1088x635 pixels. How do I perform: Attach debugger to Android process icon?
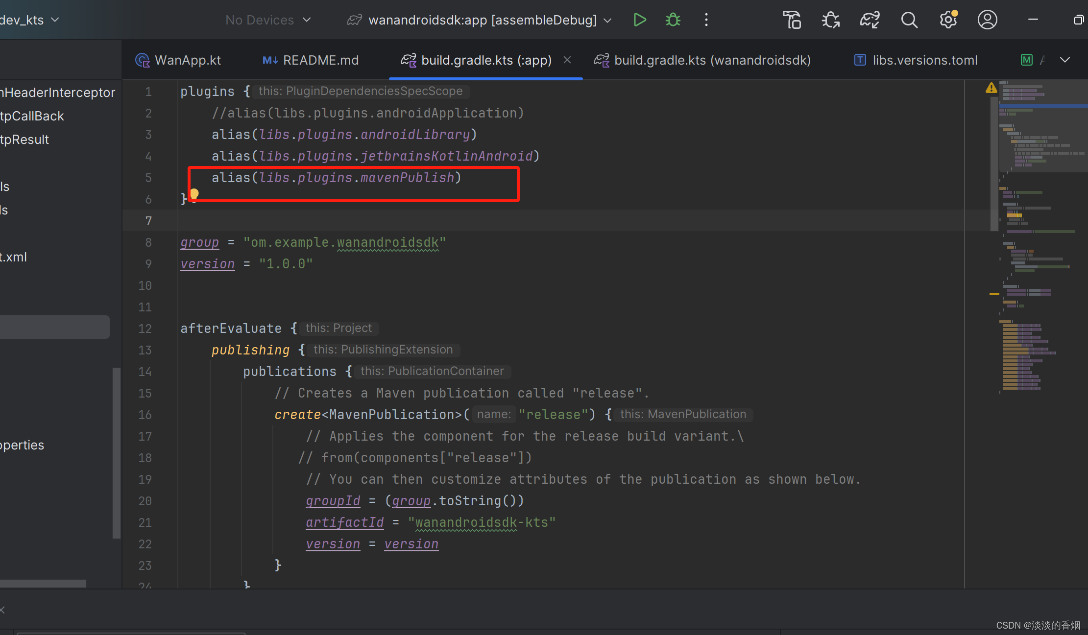tap(831, 20)
